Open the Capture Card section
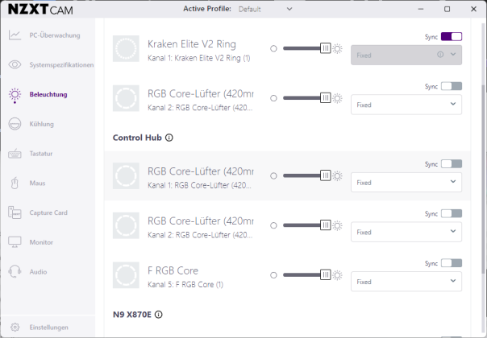Image resolution: width=487 pixels, height=338 pixels. point(47,212)
